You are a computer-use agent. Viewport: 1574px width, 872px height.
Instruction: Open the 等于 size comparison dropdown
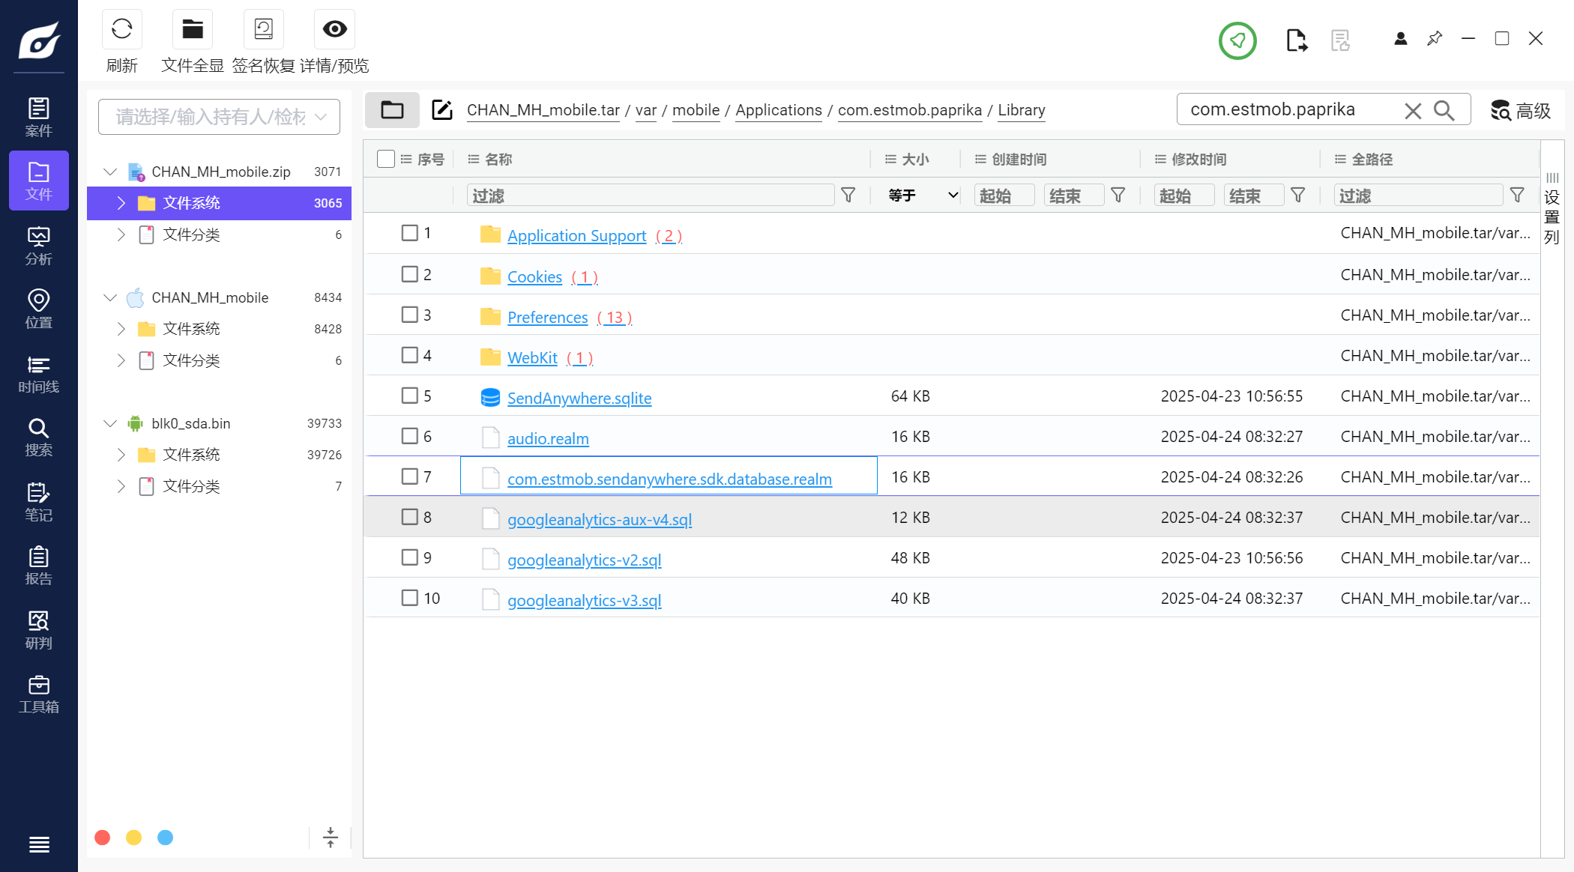click(923, 196)
